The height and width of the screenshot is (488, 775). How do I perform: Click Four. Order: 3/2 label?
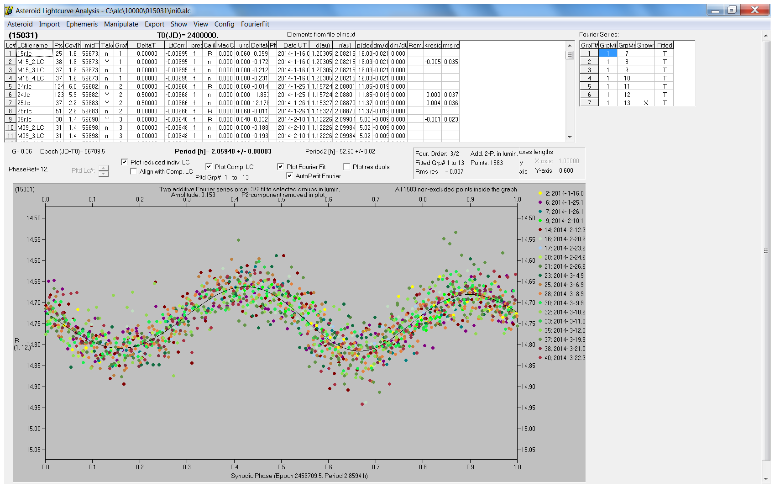click(437, 154)
